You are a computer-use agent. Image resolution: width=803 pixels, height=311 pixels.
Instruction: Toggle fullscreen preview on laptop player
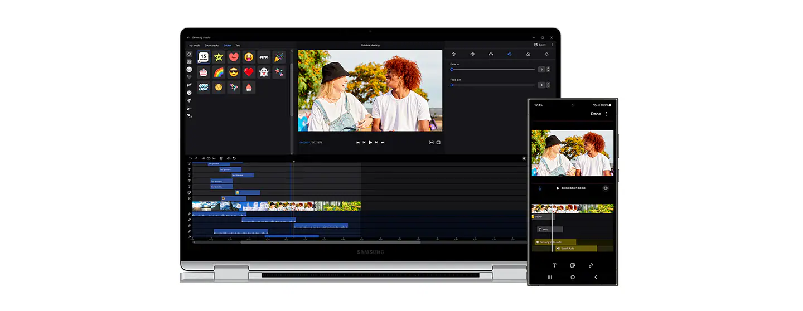click(x=438, y=142)
